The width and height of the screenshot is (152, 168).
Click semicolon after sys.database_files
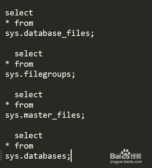tap(92, 34)
